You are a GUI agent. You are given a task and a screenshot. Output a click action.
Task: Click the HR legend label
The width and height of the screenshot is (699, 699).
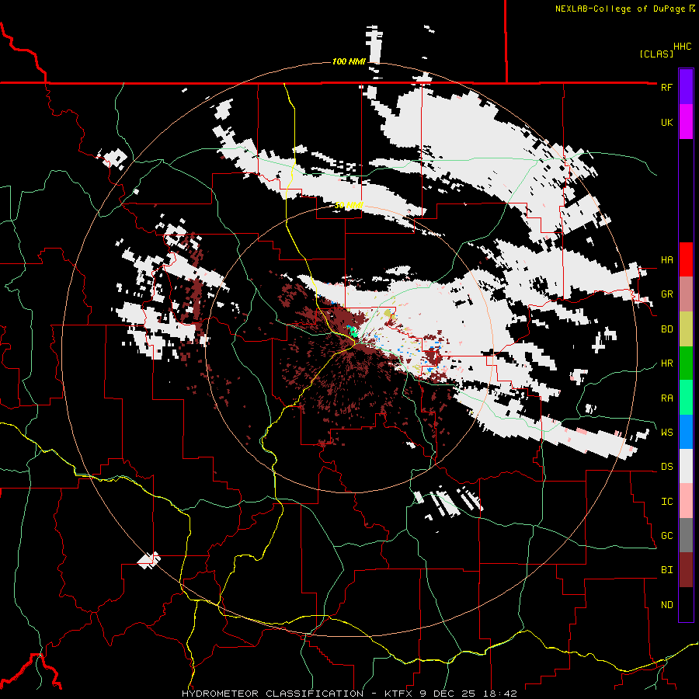[666, 363]
